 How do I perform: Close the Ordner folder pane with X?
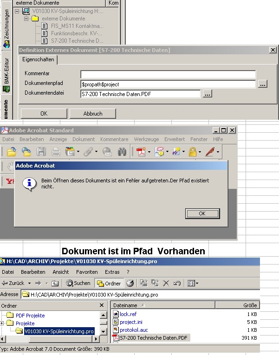(102, 305)
